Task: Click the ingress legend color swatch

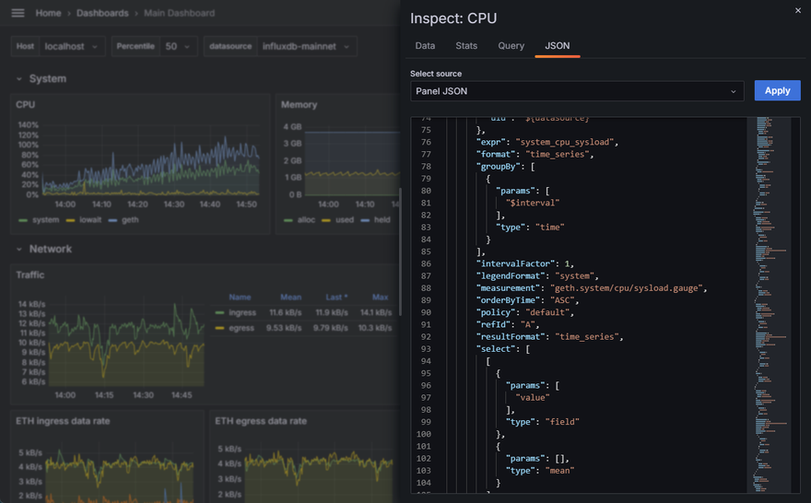Action: click(218, 313)
